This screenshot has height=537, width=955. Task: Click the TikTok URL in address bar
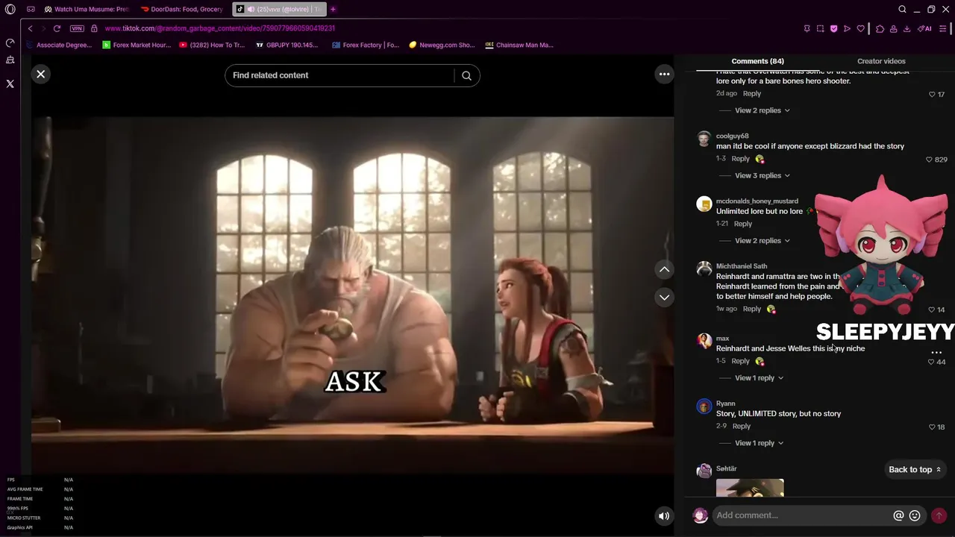coord(219,28)
